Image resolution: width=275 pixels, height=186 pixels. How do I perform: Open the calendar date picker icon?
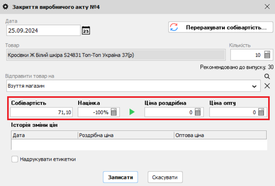click(86, 30)
